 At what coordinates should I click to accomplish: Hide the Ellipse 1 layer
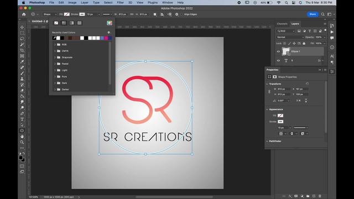(278, 51)
